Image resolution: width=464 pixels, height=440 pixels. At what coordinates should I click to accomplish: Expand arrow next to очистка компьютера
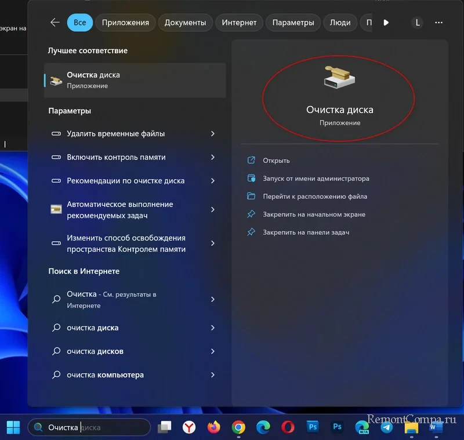tap(213, 375)
